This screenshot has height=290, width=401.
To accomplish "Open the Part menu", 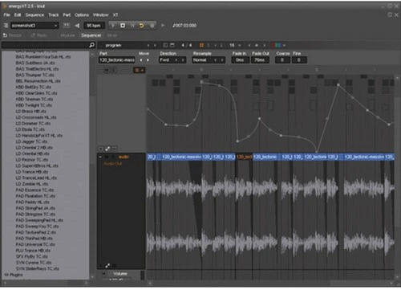I will pos(67,14).
